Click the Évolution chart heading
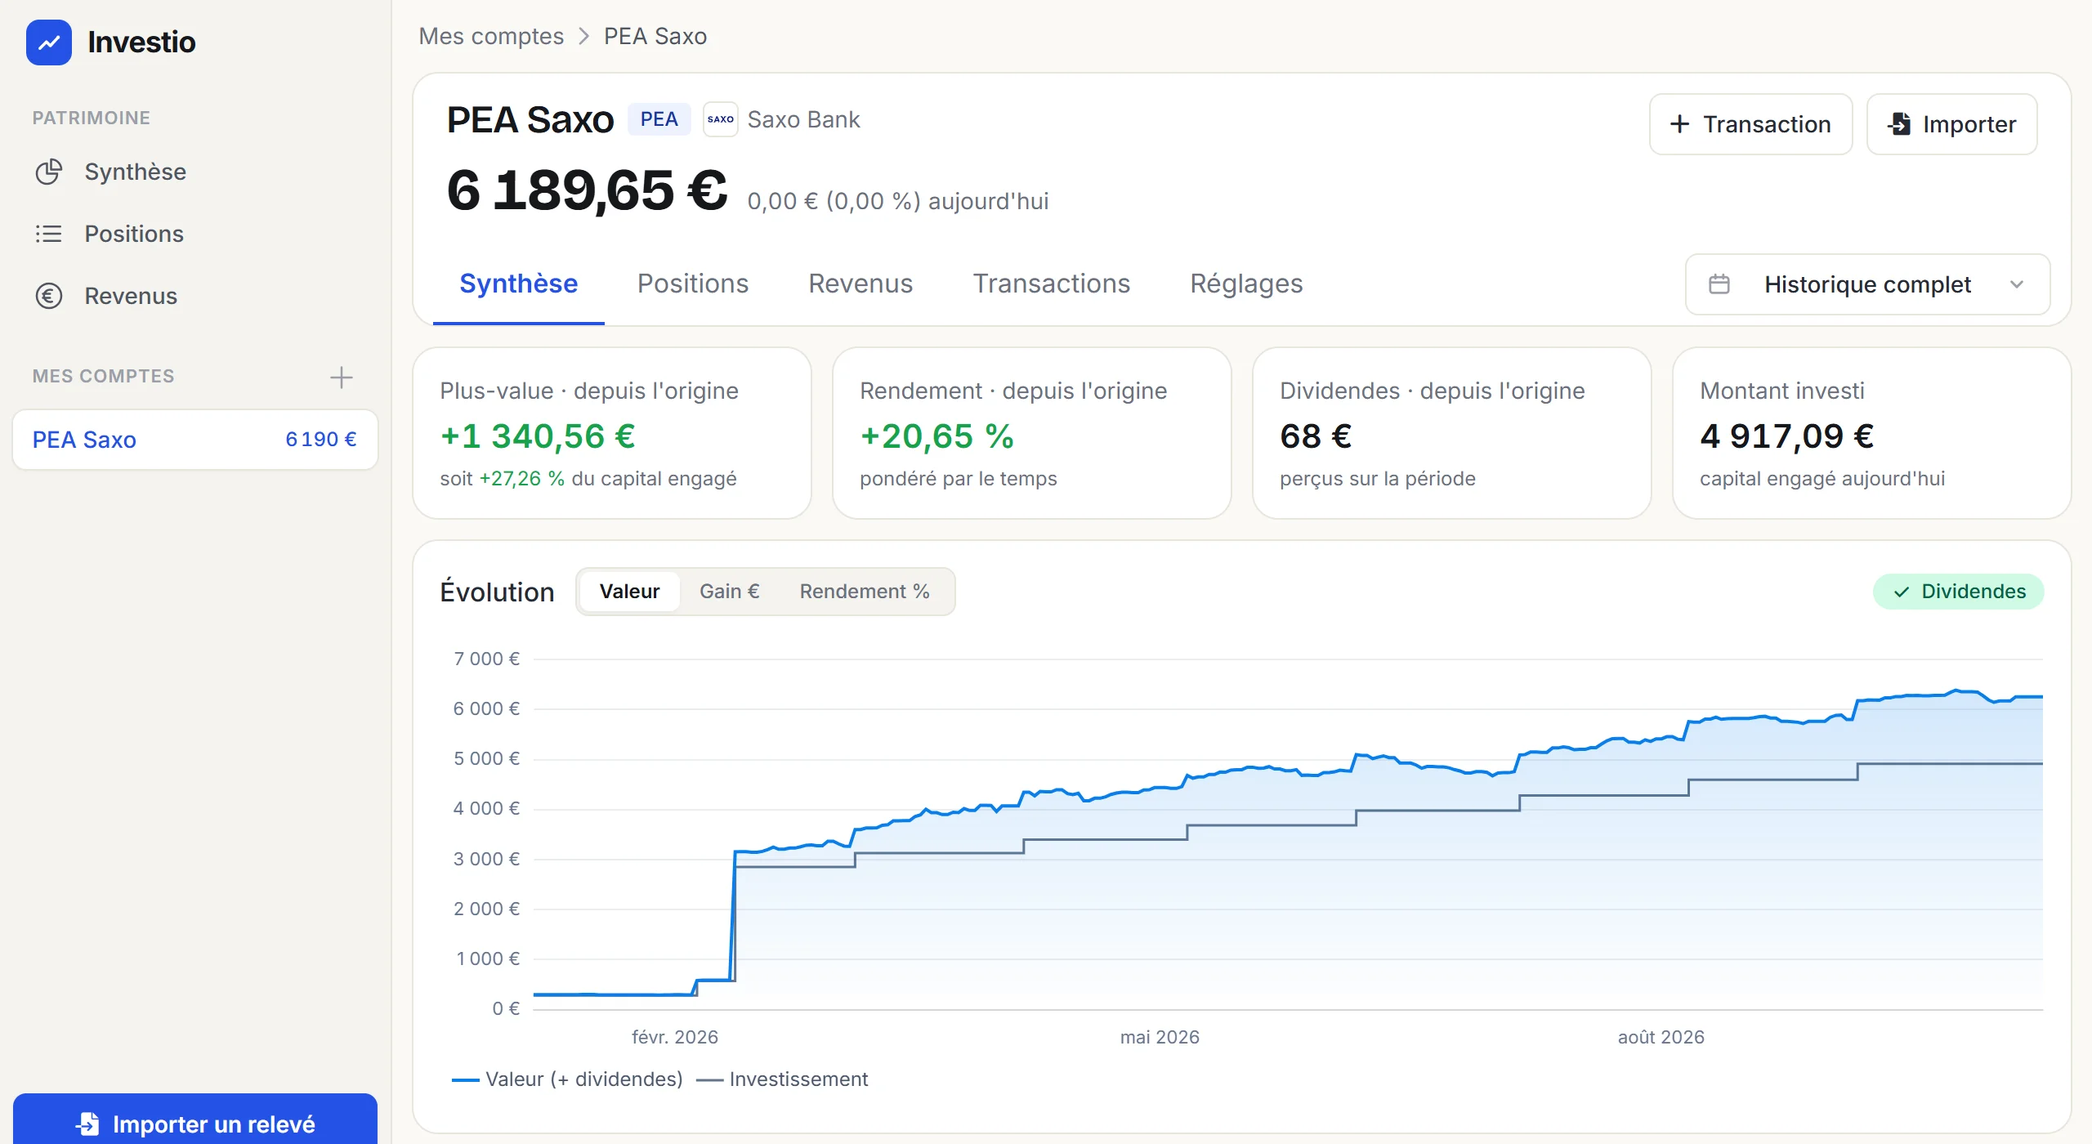 pyautogui.click(x=497, y=592)
